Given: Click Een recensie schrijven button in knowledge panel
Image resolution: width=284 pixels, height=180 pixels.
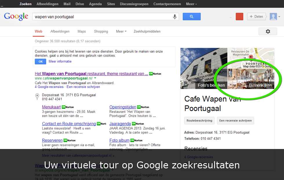Looking at the screenshot, I should (x=235, y=121).
